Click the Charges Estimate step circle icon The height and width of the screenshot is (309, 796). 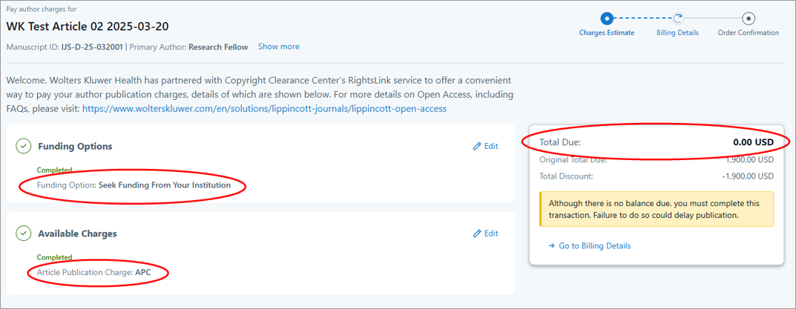(x=607, y=19)
